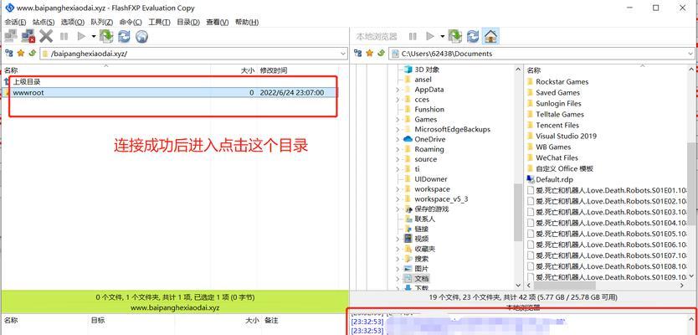Click the Disconnect icon with red X

pyautogui.click(x=28, y=36)
